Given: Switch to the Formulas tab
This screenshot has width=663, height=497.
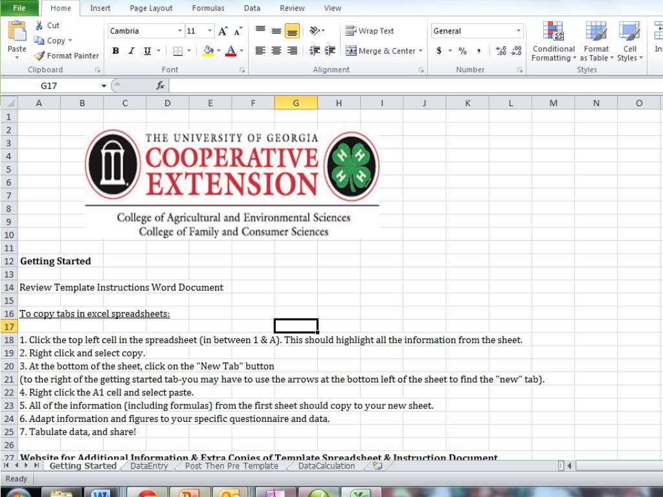Looking at the screenshot, I should pos(208,8).
